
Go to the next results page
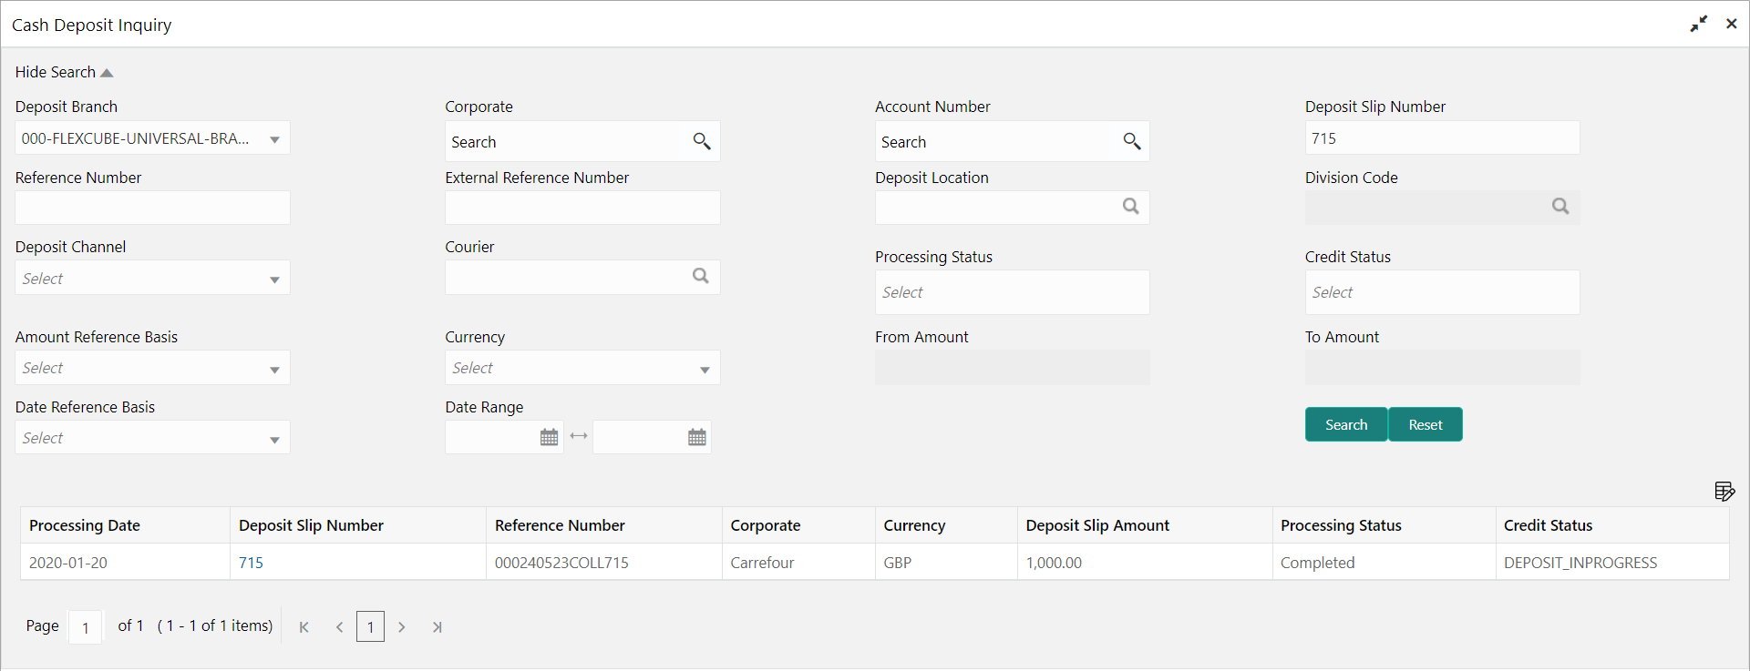coord(401,627)
